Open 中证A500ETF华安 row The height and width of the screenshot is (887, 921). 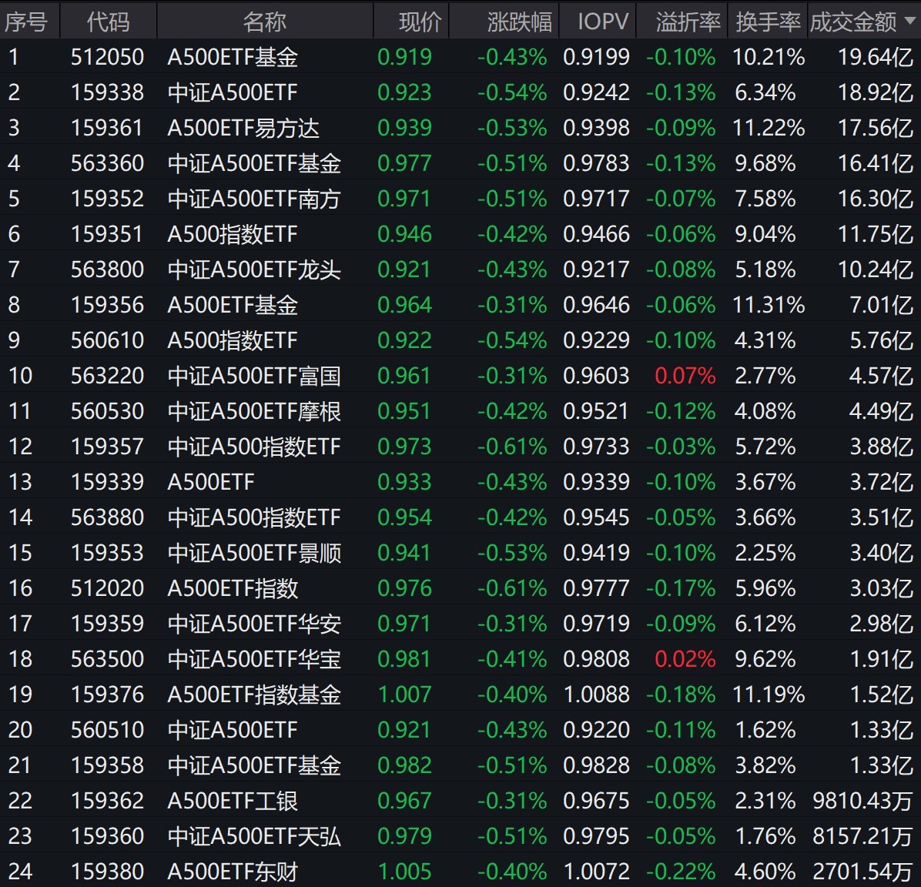pos(460,623)
